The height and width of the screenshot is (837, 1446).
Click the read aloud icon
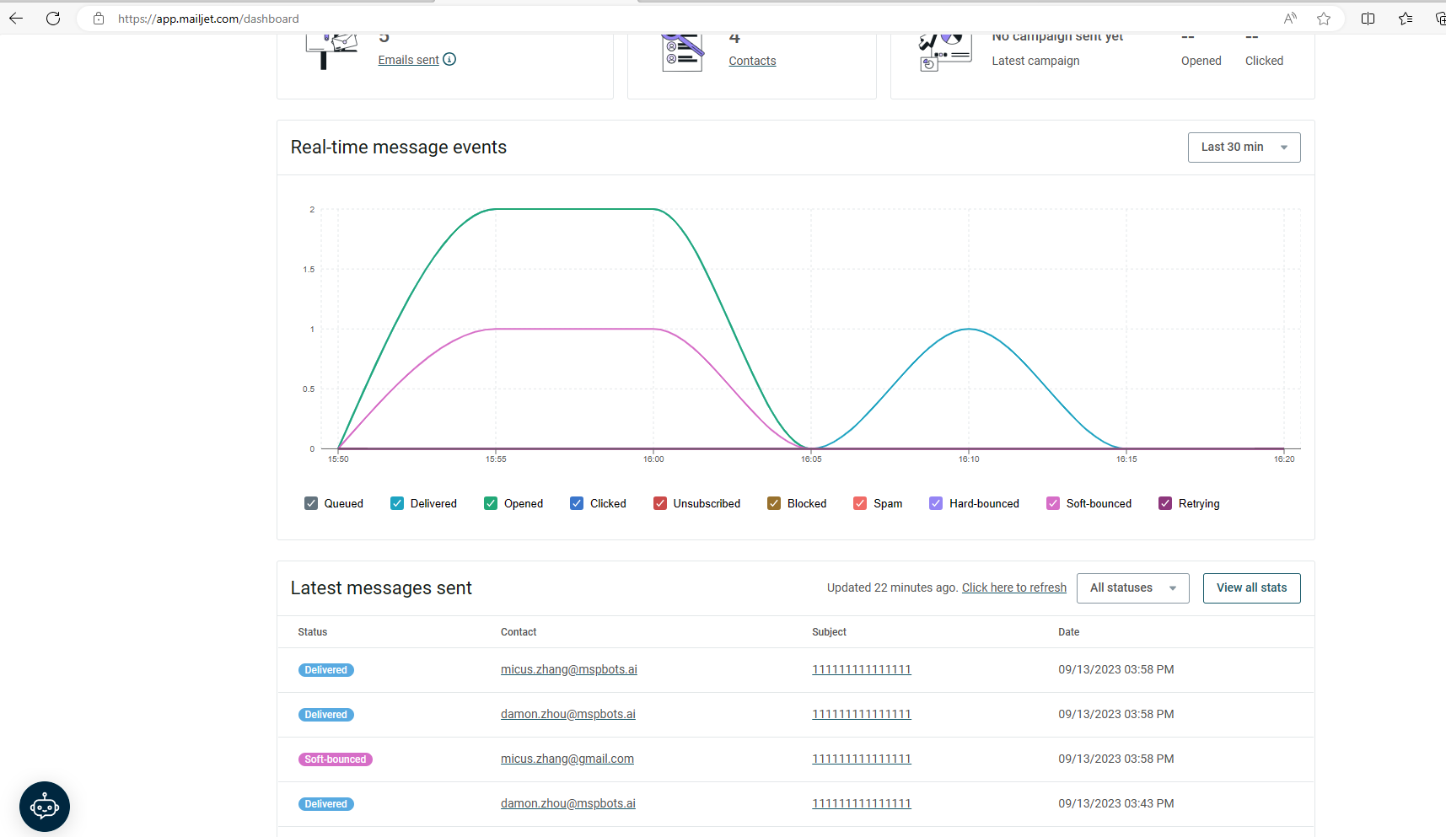point(1290,19)
